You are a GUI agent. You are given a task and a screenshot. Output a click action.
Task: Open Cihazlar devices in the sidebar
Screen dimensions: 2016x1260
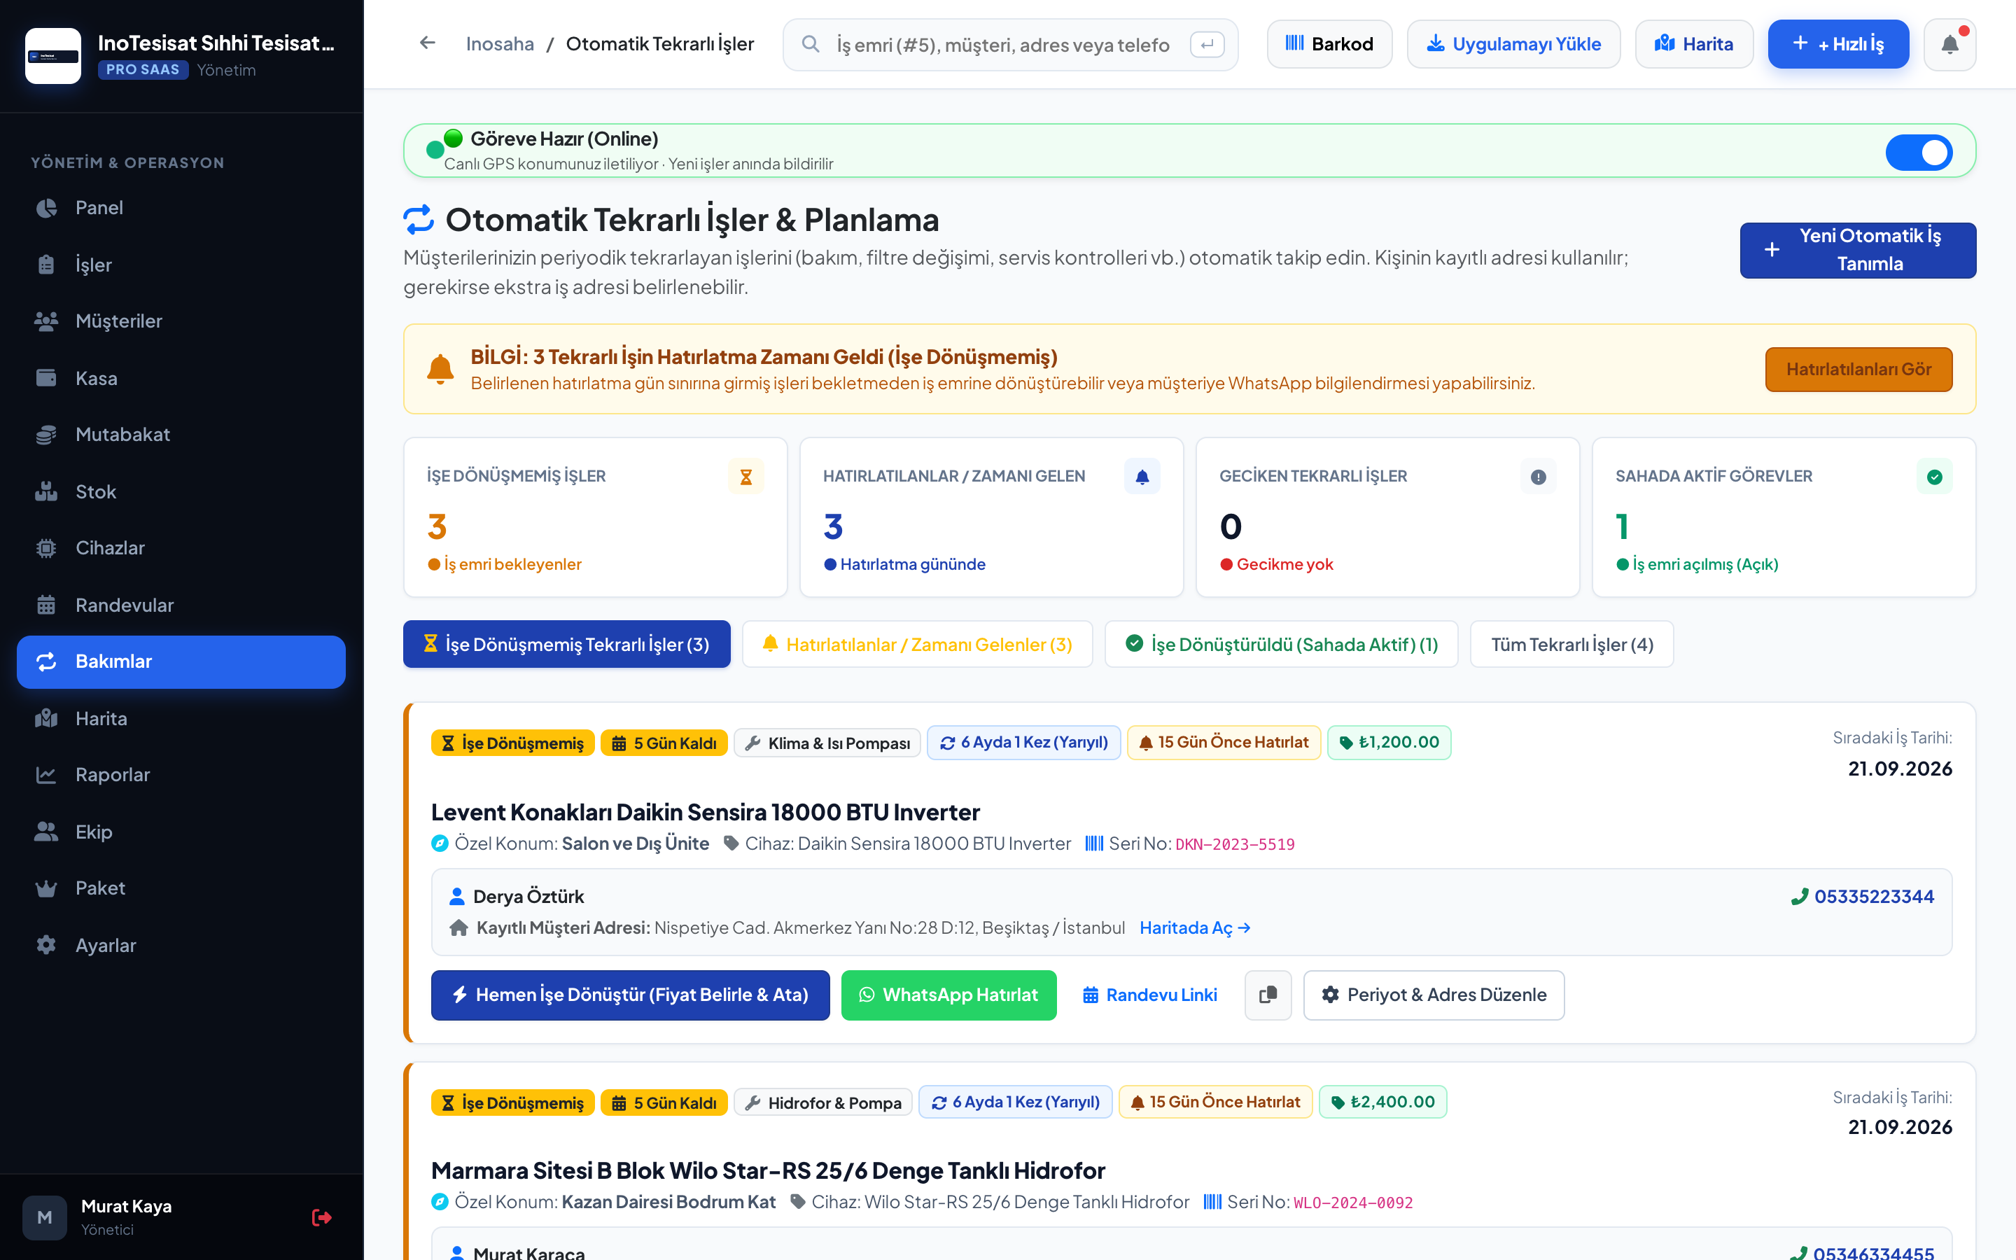click(x=181, y=547)
